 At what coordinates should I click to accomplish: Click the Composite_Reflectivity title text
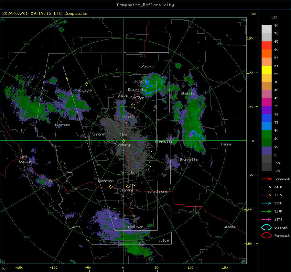pyautogui.click(x=145, y=5)
